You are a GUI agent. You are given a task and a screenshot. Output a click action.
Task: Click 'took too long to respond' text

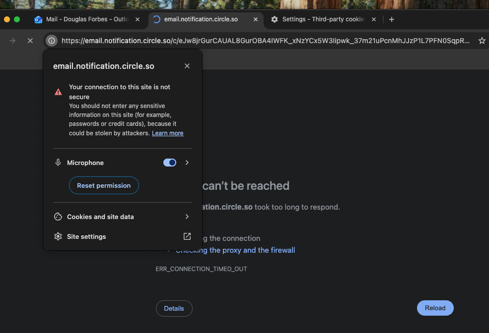click(x=297, y=207)
